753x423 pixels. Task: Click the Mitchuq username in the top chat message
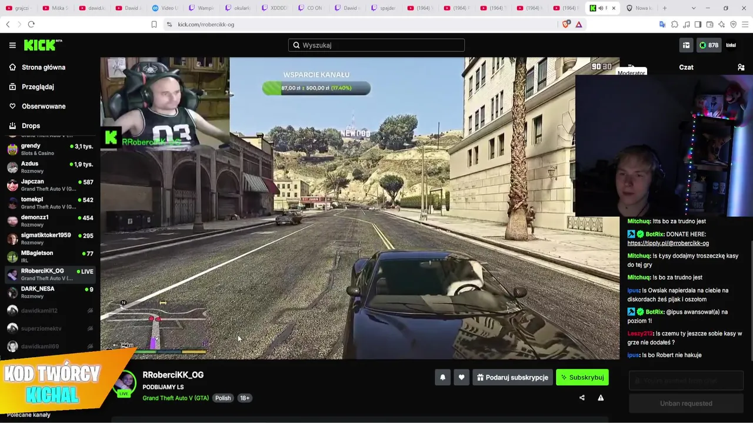pyautogui.click(x=639, y=221)
